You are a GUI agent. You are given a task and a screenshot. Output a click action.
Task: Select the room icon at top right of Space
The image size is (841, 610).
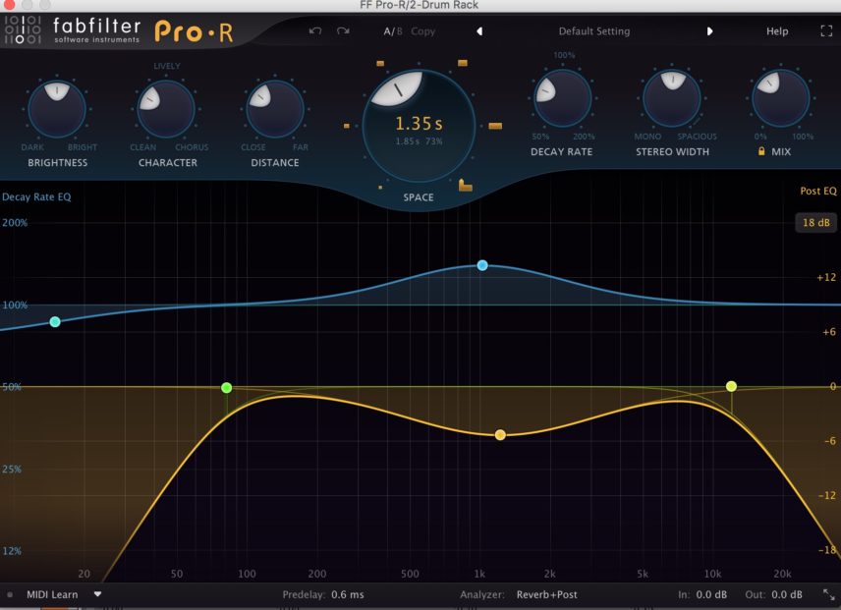pos(463,63)
